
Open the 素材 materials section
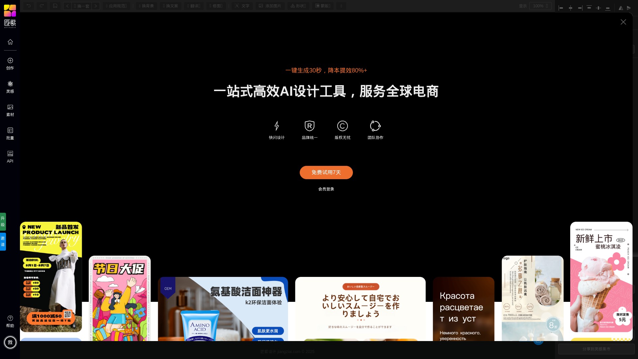point(10,110)
